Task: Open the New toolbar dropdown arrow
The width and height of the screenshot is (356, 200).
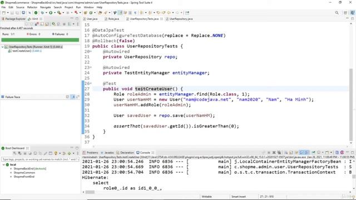Action: [8, 13]
